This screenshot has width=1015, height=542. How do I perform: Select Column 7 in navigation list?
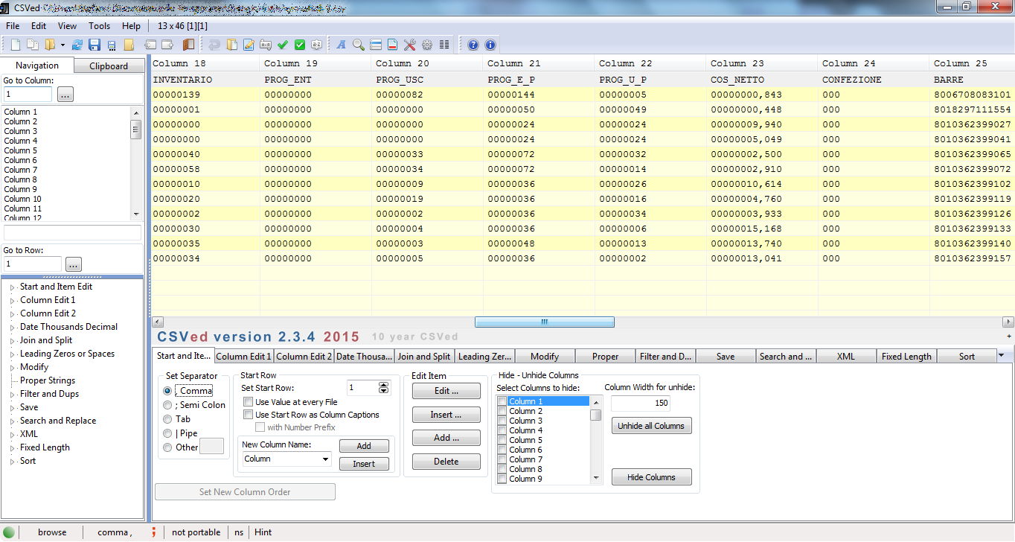point(21,170)
